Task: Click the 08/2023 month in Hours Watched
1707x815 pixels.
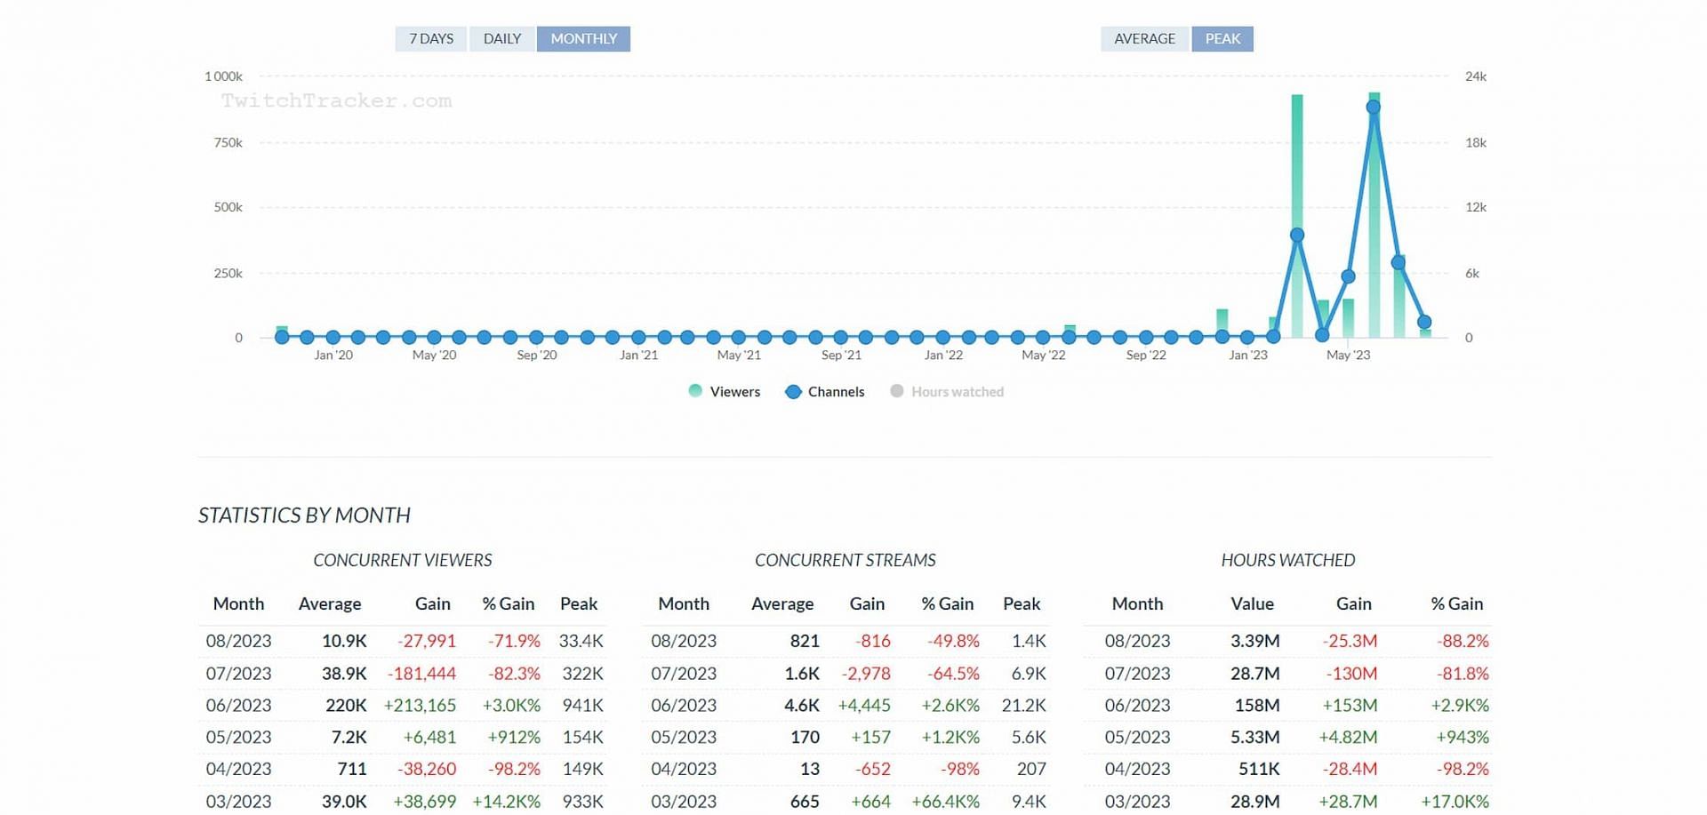Action: point(1137,642)
